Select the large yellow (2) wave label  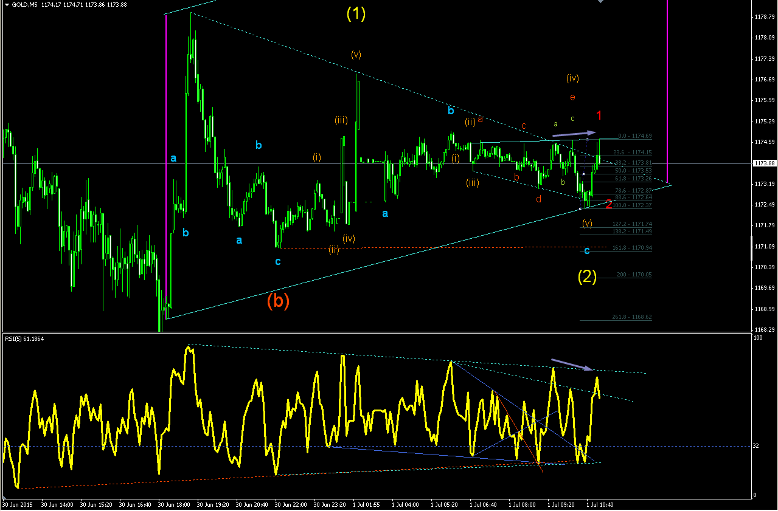coord(587,277)
